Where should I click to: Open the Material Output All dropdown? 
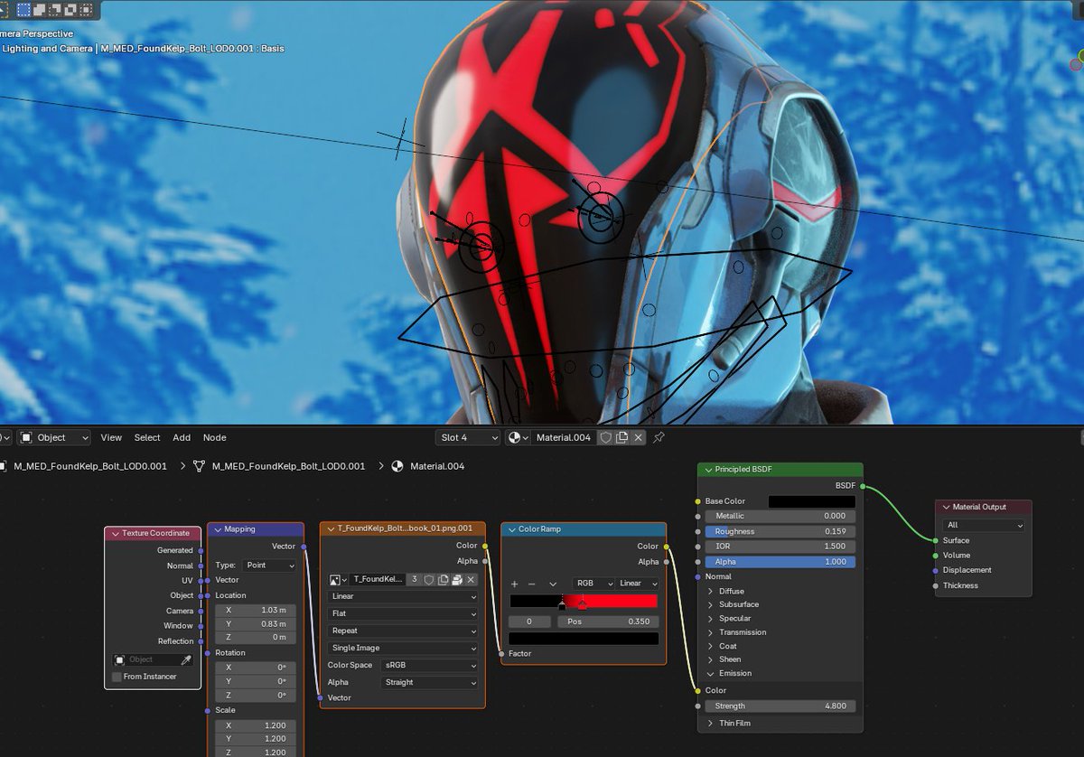(x=984, y=525)
